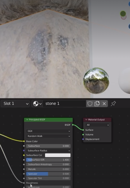130x188 pixels.
Task: Click the HDRI reflective preview sphere
Action: [96, 81]
